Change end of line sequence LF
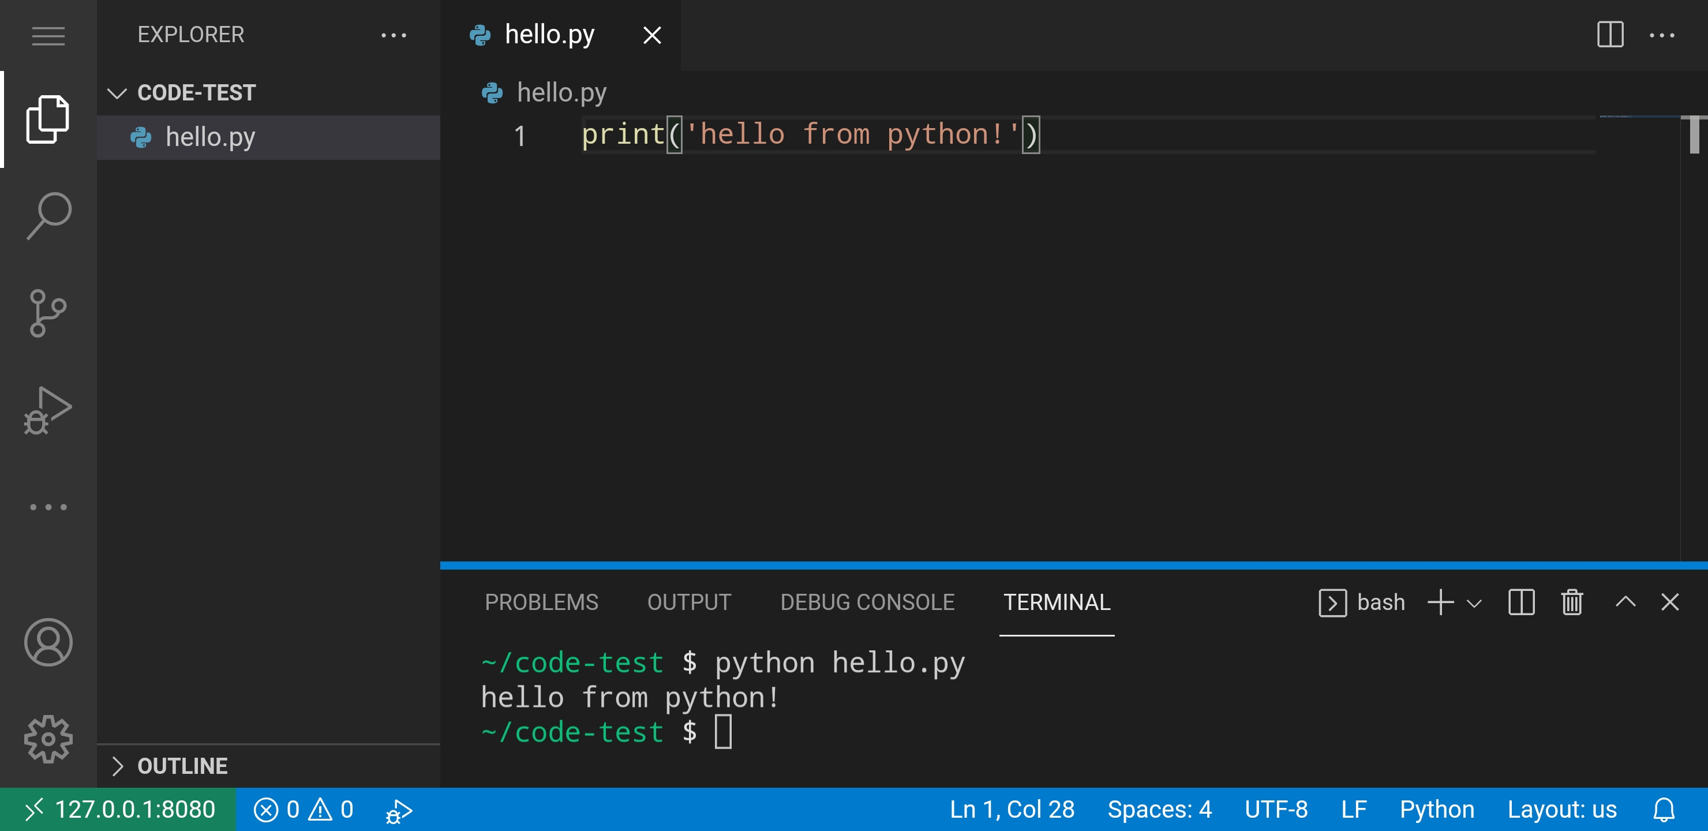 1353,809
